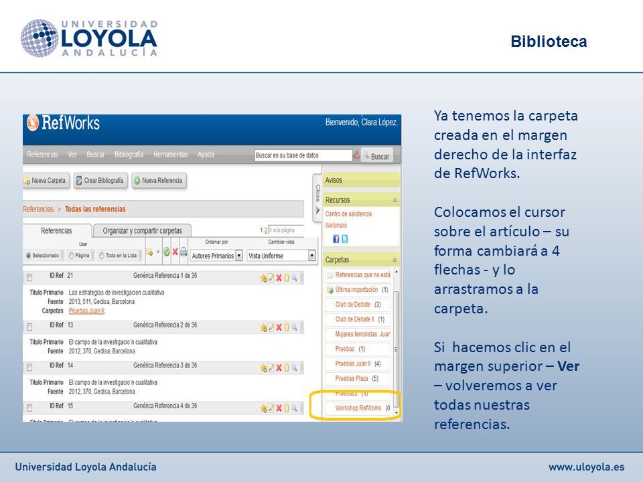Delete reference ID 14 with the red X
The width and height of the screenshot is (643, 482).
click(x=279, y=368)
